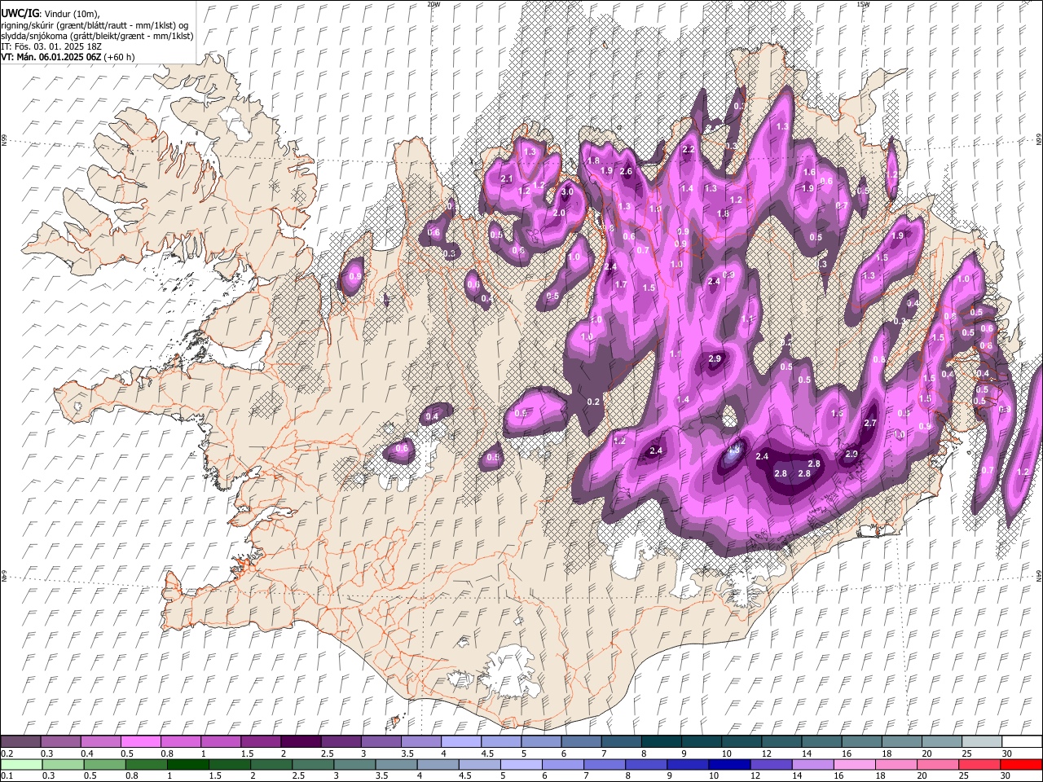Click the '15W' longitude label
Viewport: 1043px width, 782px height.
click(863, 4)
